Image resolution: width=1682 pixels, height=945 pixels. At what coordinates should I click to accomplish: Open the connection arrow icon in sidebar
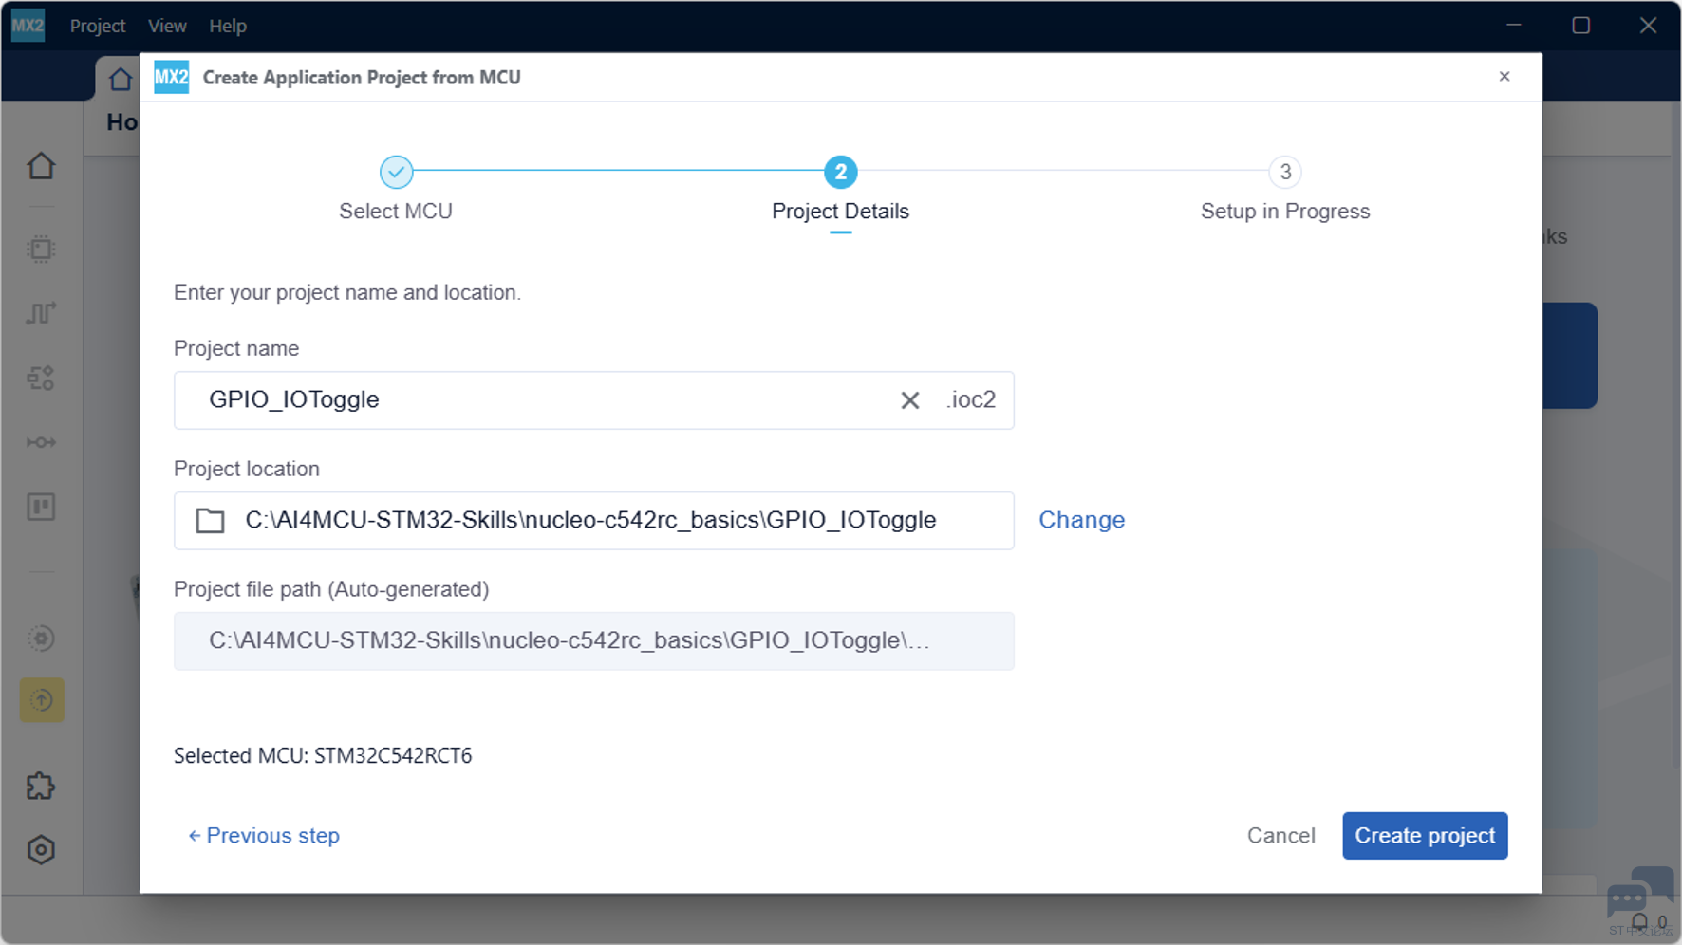(41, 442)
